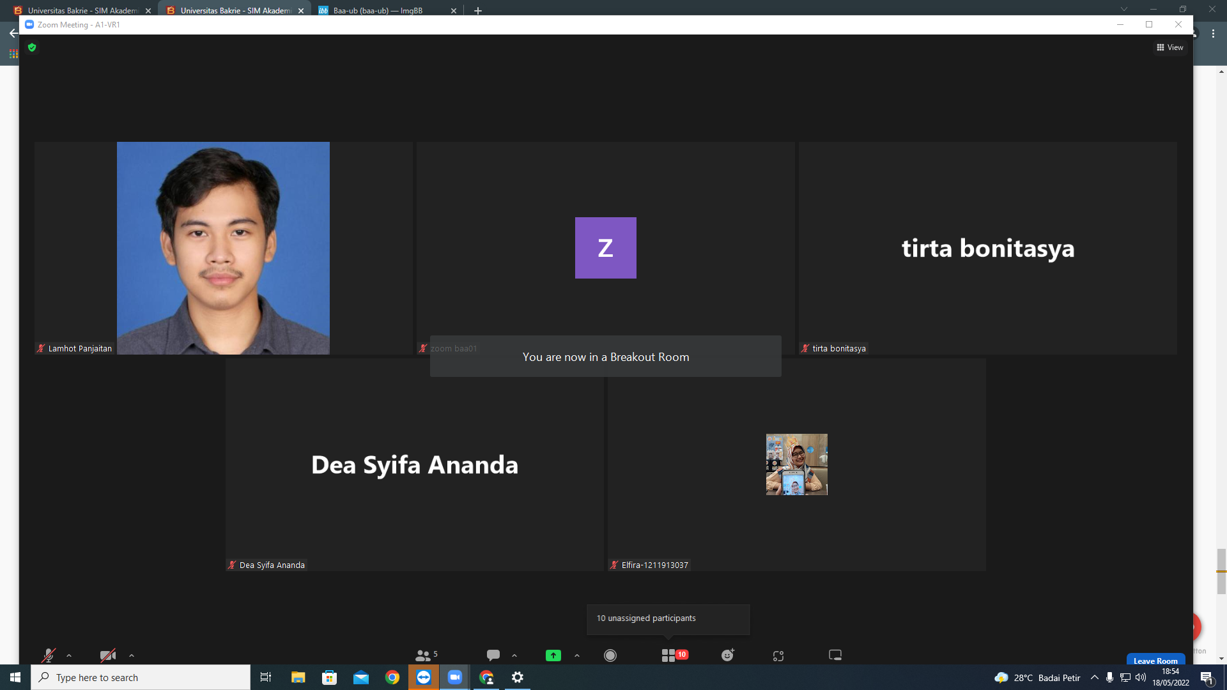Select Lamhot Panjaitan's video tile
Screen dimensions: 1227x690
coord(223,248)
